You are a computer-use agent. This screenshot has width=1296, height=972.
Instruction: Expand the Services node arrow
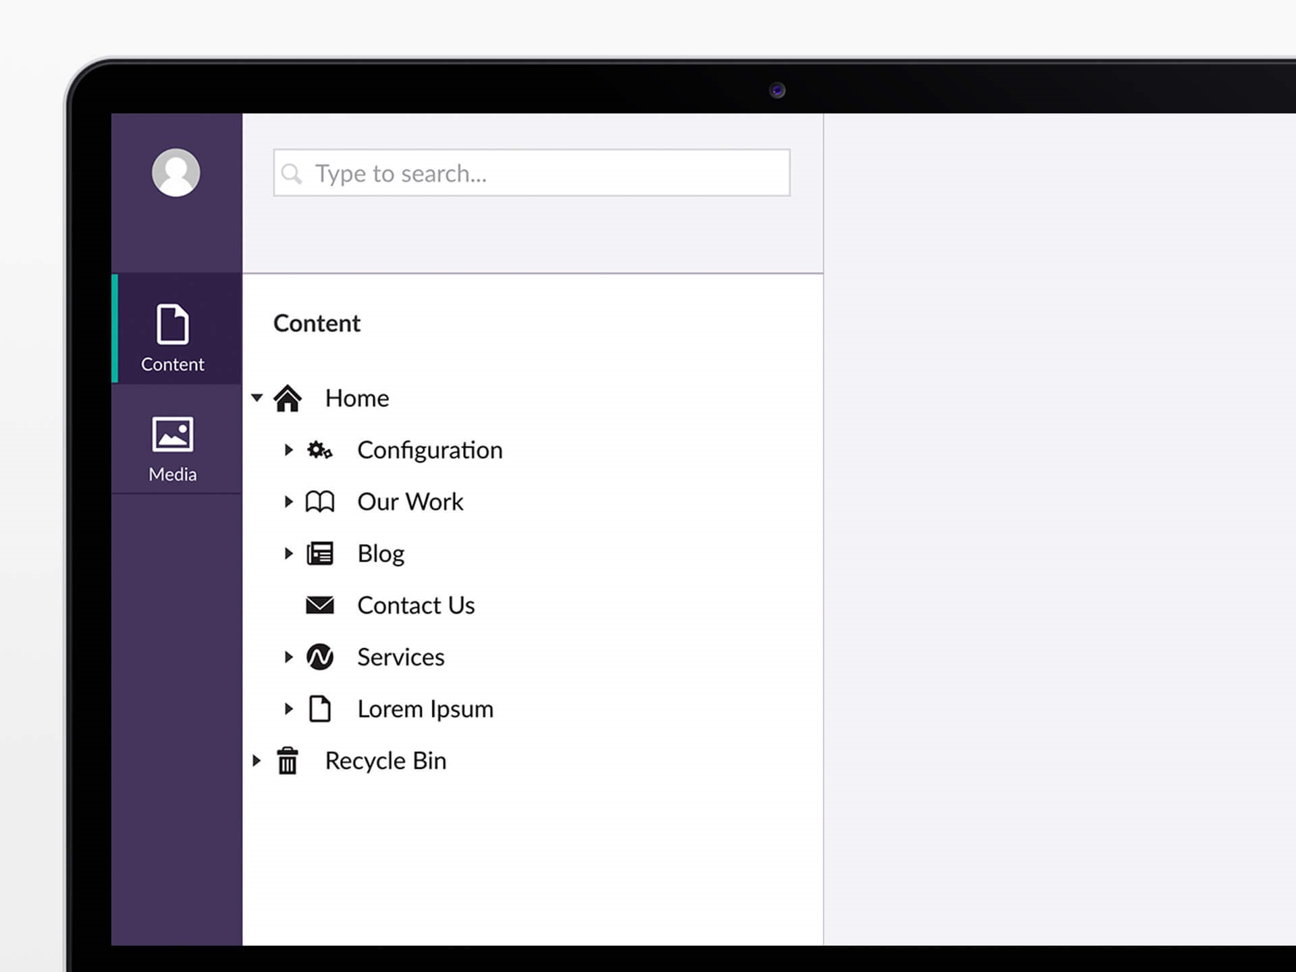pos(289,657)
